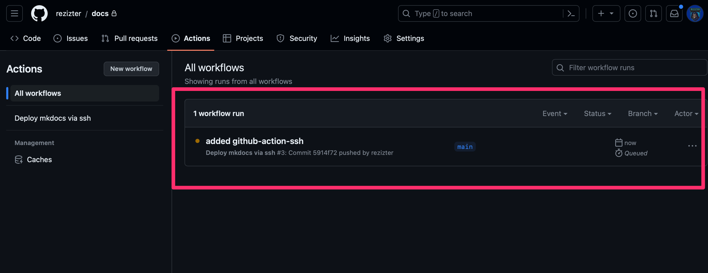
Task: Open the user avatar menu
Action: click(695, 13)
